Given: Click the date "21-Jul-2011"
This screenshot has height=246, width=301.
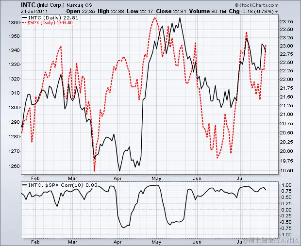Looking at the screenshot, I should pyautogui.click(x=34, y=12).
